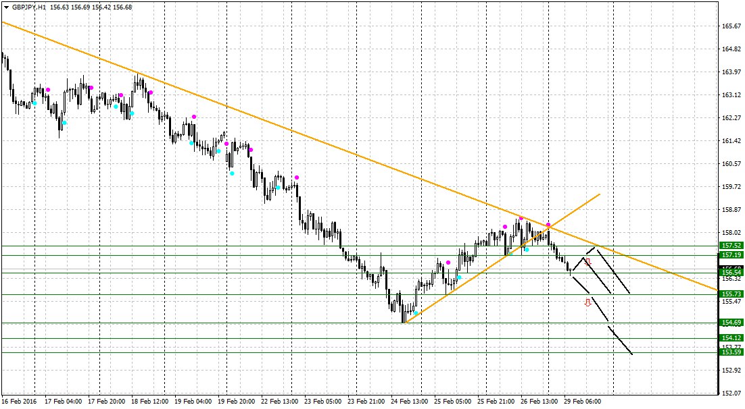The image size is (745, 409).
Task: Click the 17 Feb 20:00 time label
Action: pos(106,402)
